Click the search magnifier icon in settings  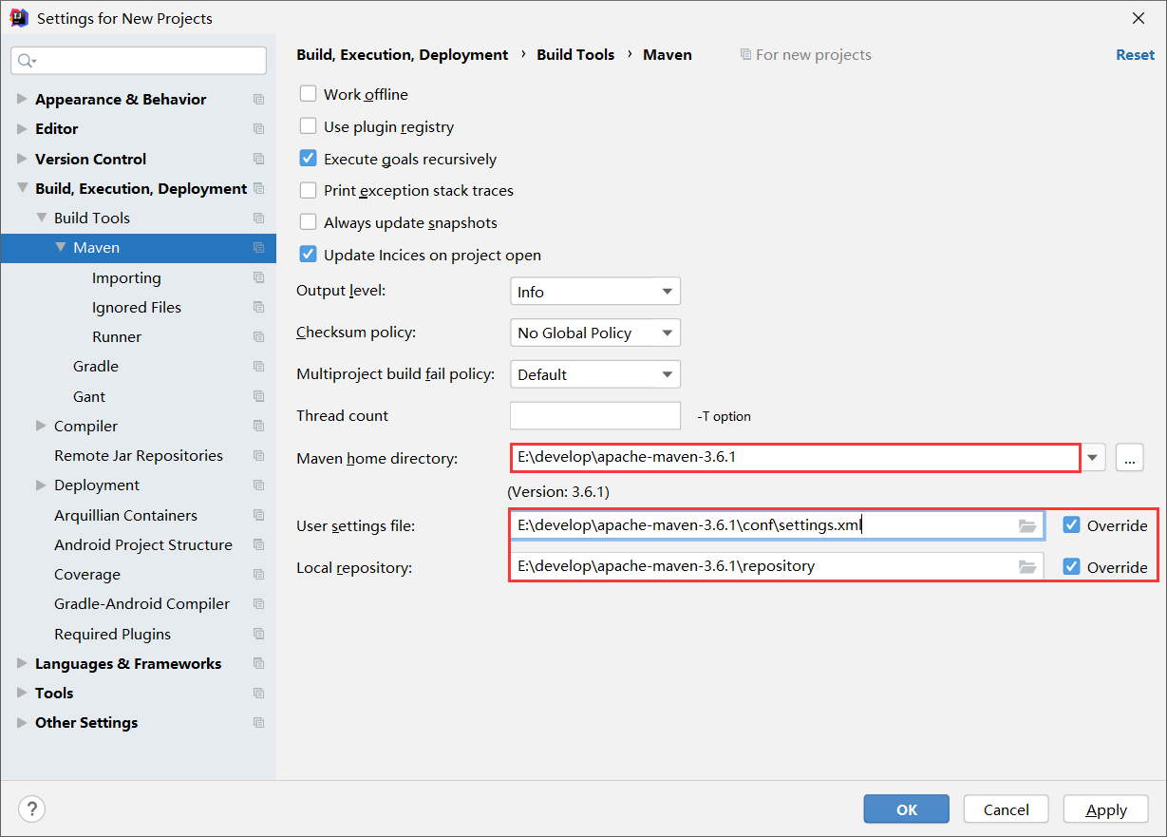(x=25, y=61)
